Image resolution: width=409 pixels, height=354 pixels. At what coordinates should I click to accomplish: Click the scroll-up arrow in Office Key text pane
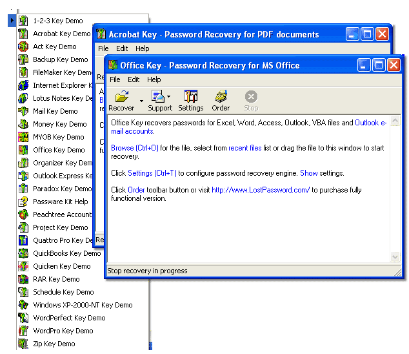395,120
